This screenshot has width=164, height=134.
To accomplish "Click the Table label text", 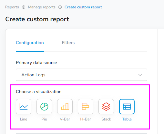I will [127, 119].
